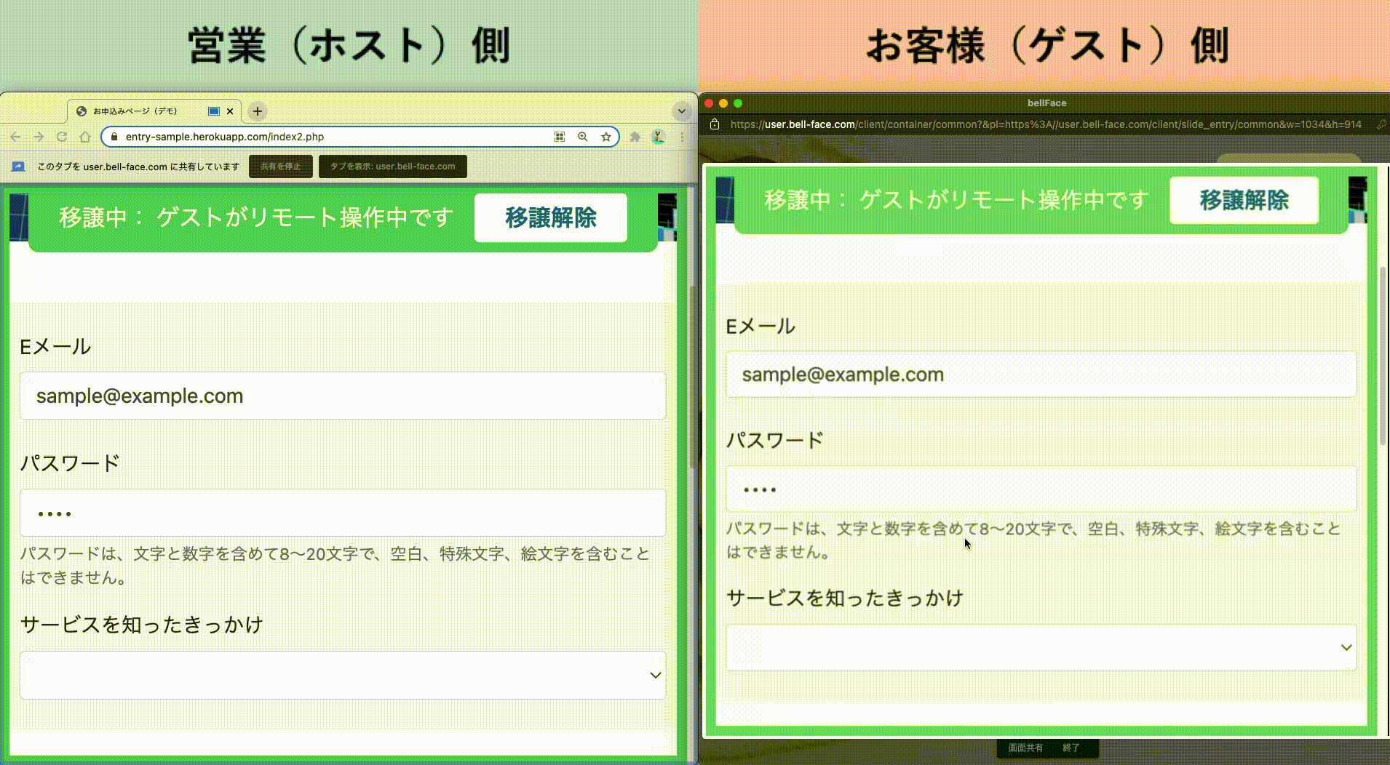Expand the tab search chevron in Chrome
1390x765 pixels.
click(682, 111)
